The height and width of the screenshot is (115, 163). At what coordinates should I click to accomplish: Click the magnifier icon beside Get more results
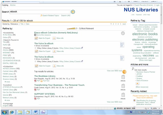pos(133,69)
